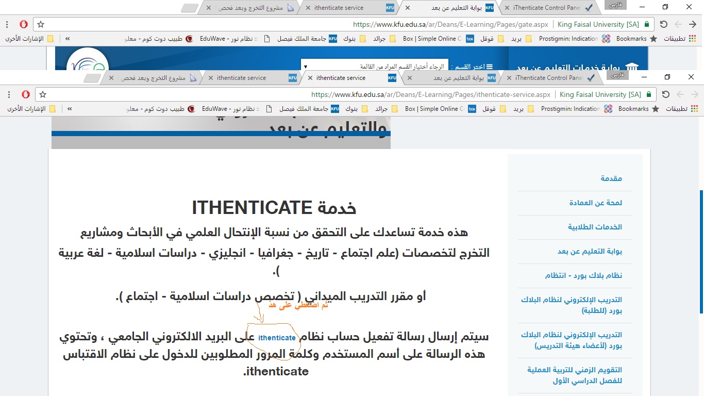704x396 pixels.
Task: Expand bookmarks overflow chevron in the back window
Action: (68, 39)
